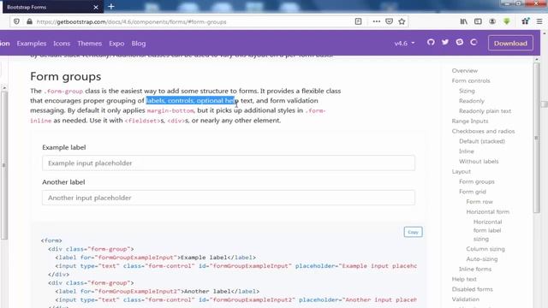
Task: Click the green shield extension icon
Action: pyautogui.click(x=507, y=21)
